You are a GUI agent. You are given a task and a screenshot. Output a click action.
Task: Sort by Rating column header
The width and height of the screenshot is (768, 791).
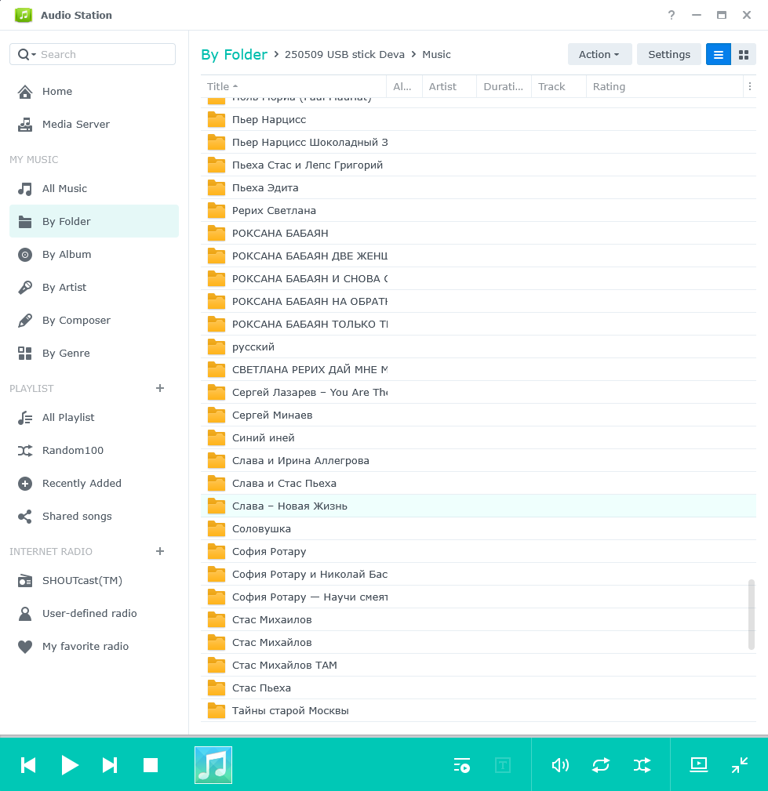click(664, 87)
